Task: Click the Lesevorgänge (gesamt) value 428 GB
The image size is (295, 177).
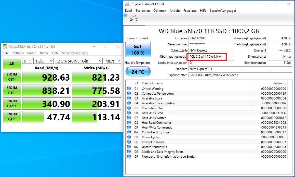Action: 279,38
